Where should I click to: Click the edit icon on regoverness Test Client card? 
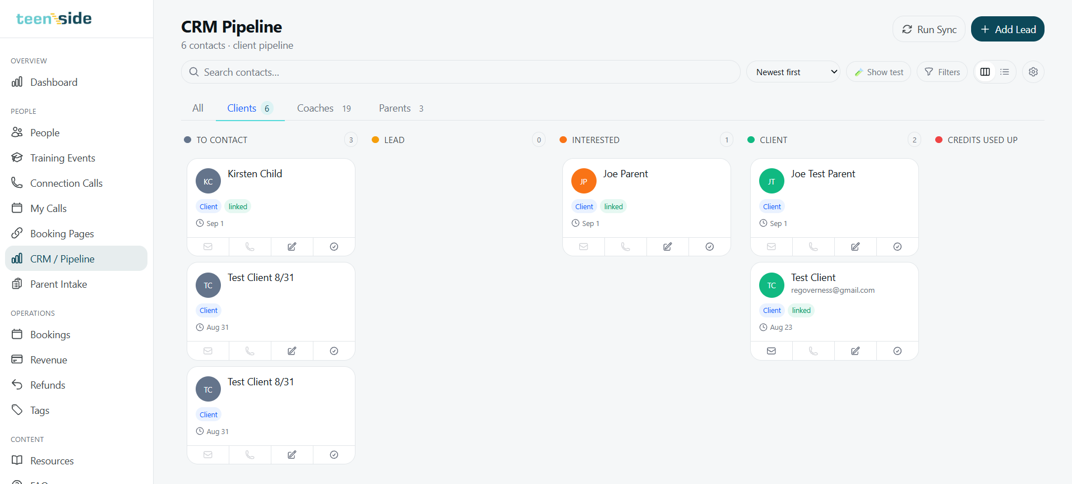click(856, 351)
